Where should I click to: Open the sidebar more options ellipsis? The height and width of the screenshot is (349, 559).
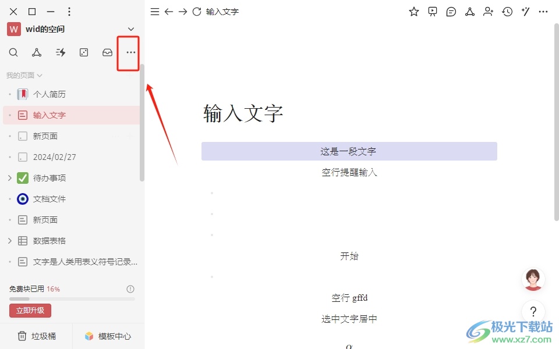coord(131,52)
